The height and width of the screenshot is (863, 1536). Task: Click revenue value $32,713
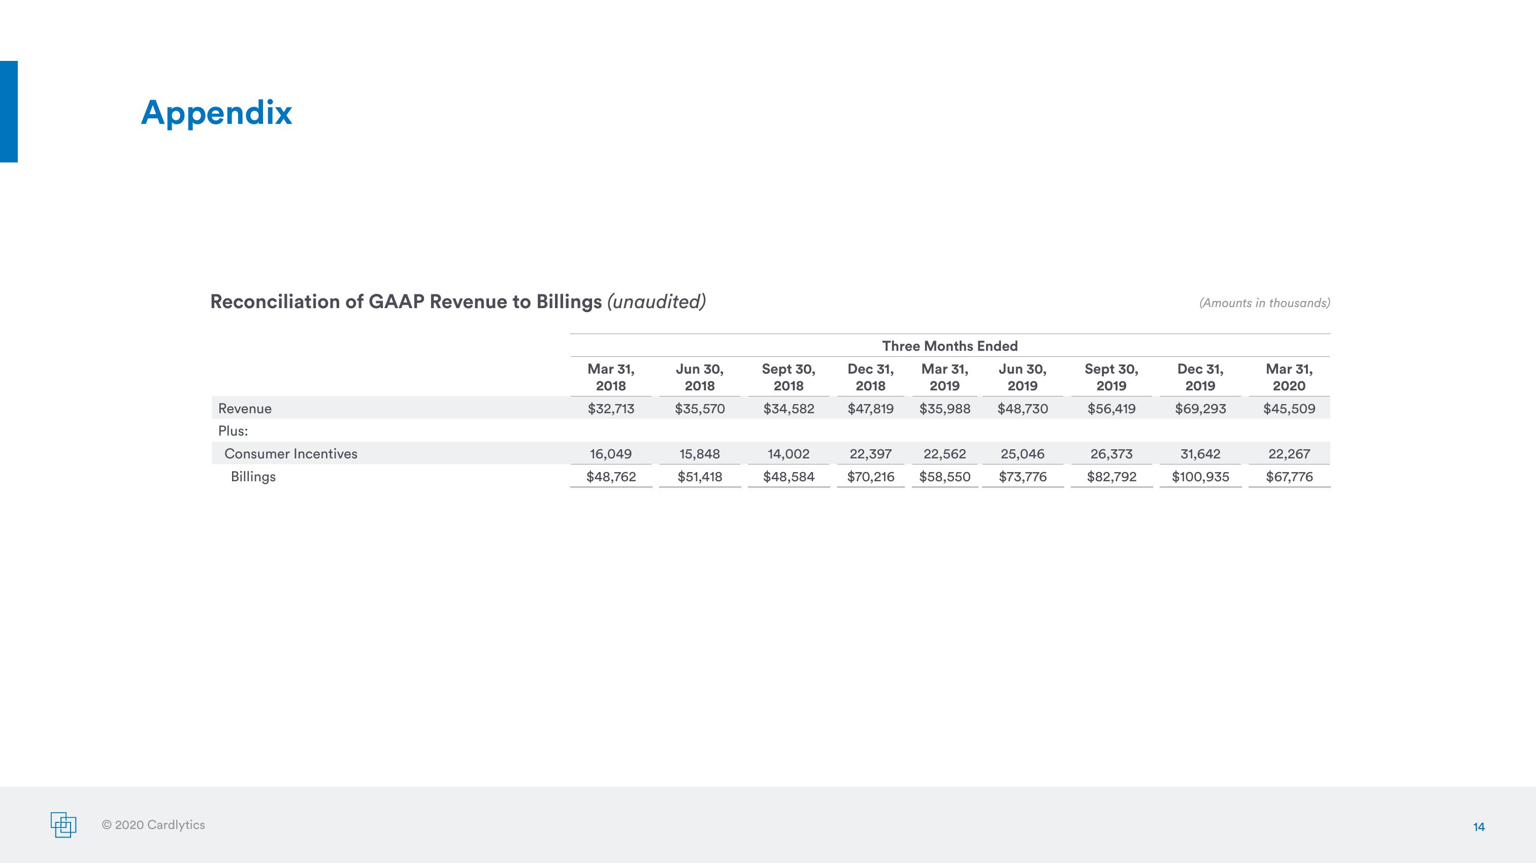tap(610, 408)
